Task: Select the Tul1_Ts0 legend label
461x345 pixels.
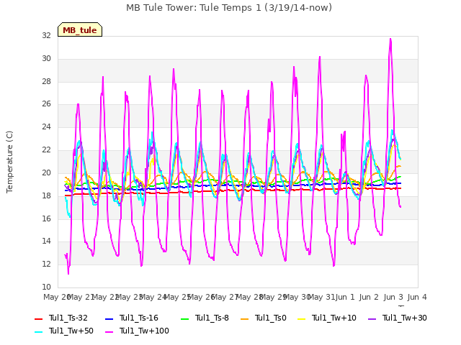Action: pos(271,318)
